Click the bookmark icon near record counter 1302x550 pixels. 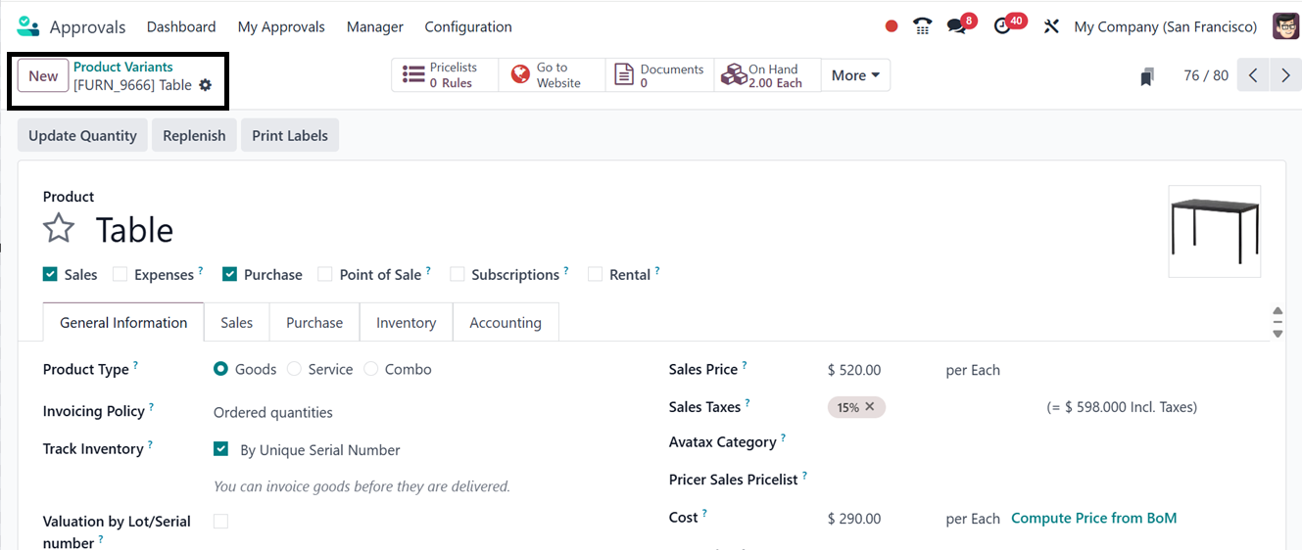pos(1147,76)
